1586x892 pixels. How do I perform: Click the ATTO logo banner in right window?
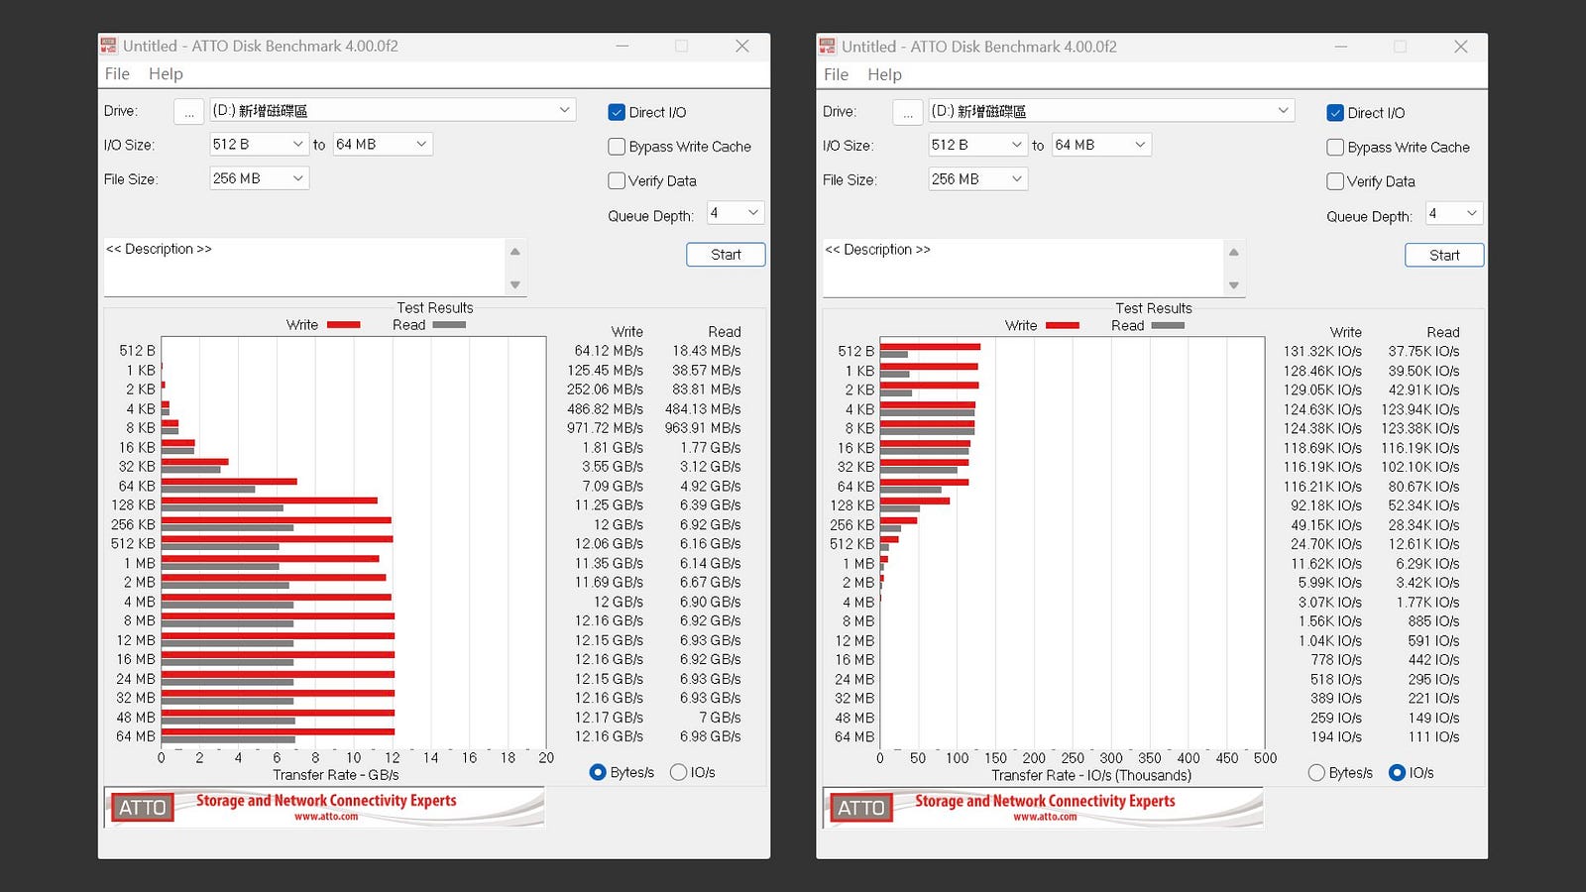tap(1043, 808)
